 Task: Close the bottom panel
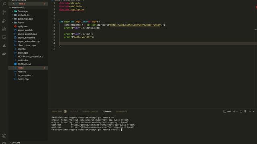pos(253,111)
